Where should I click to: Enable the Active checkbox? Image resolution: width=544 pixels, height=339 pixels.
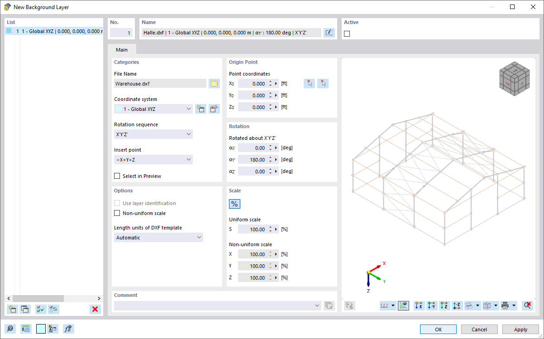pos(346,33)
